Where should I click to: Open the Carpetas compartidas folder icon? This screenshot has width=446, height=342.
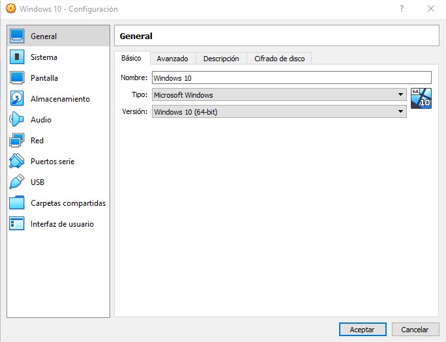tap(17, 203)
